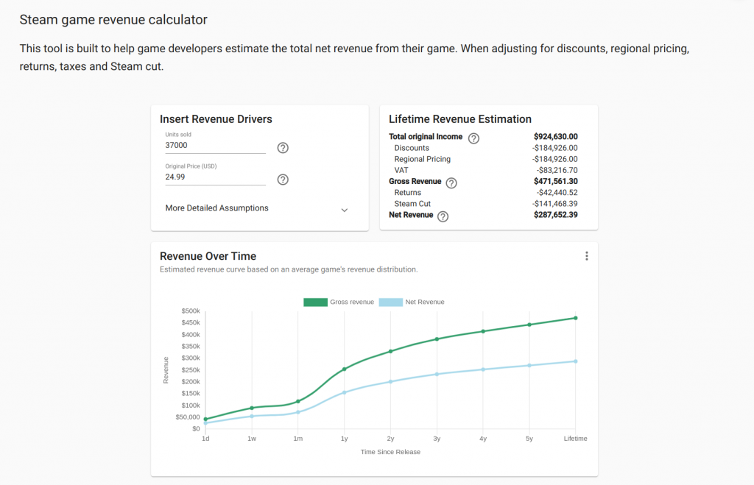Select the Steam Cut amount -$141,468.39
The height and width of the screenshot is (485, 754).
[x=555, y=204]
